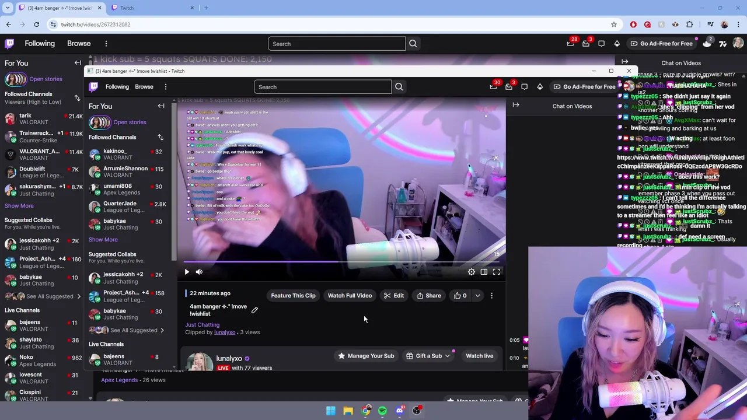Mute the clip volume
The height and width of the screenshot is (420, 747).
(199, 272)
